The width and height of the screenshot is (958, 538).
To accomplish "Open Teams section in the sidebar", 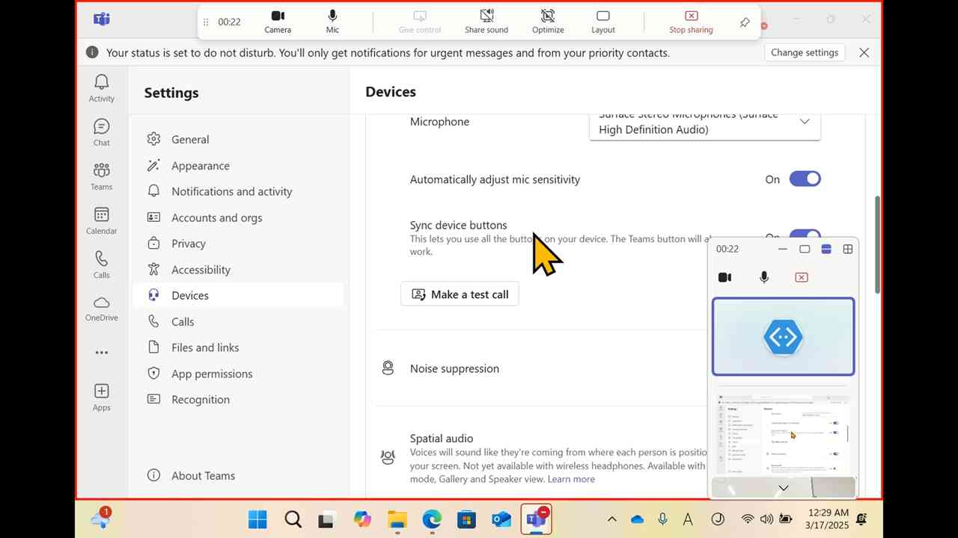I will [x=102, y=176].
